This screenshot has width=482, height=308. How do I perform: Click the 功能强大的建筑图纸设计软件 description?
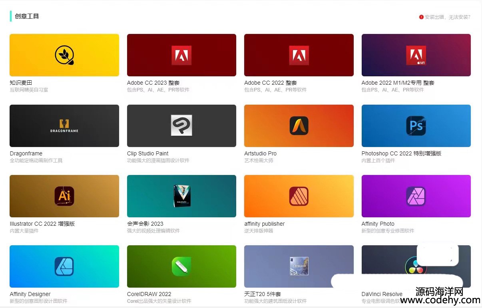pyautogui.click(x=275, y=301)
